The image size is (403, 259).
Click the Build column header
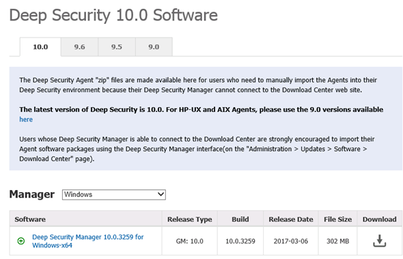(x=240, y=219)
